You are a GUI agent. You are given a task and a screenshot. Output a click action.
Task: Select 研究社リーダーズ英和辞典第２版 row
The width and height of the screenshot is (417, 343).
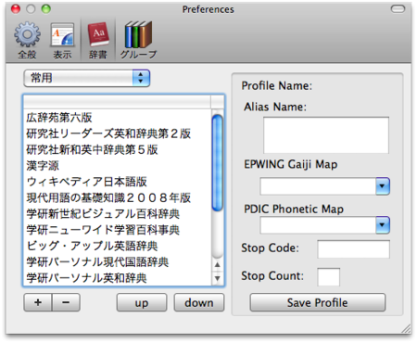coord(118,133)
